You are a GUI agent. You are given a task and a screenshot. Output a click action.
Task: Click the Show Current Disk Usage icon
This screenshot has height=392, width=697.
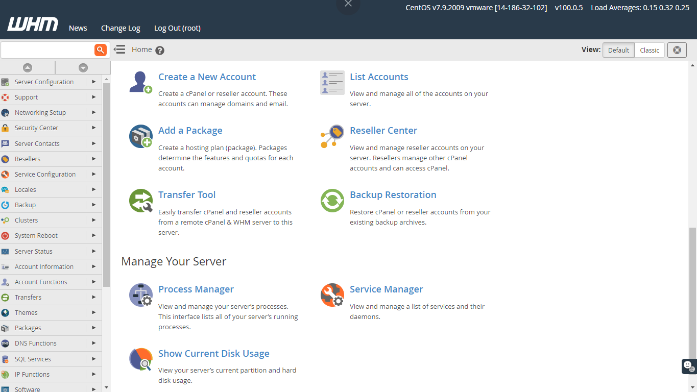140,359
